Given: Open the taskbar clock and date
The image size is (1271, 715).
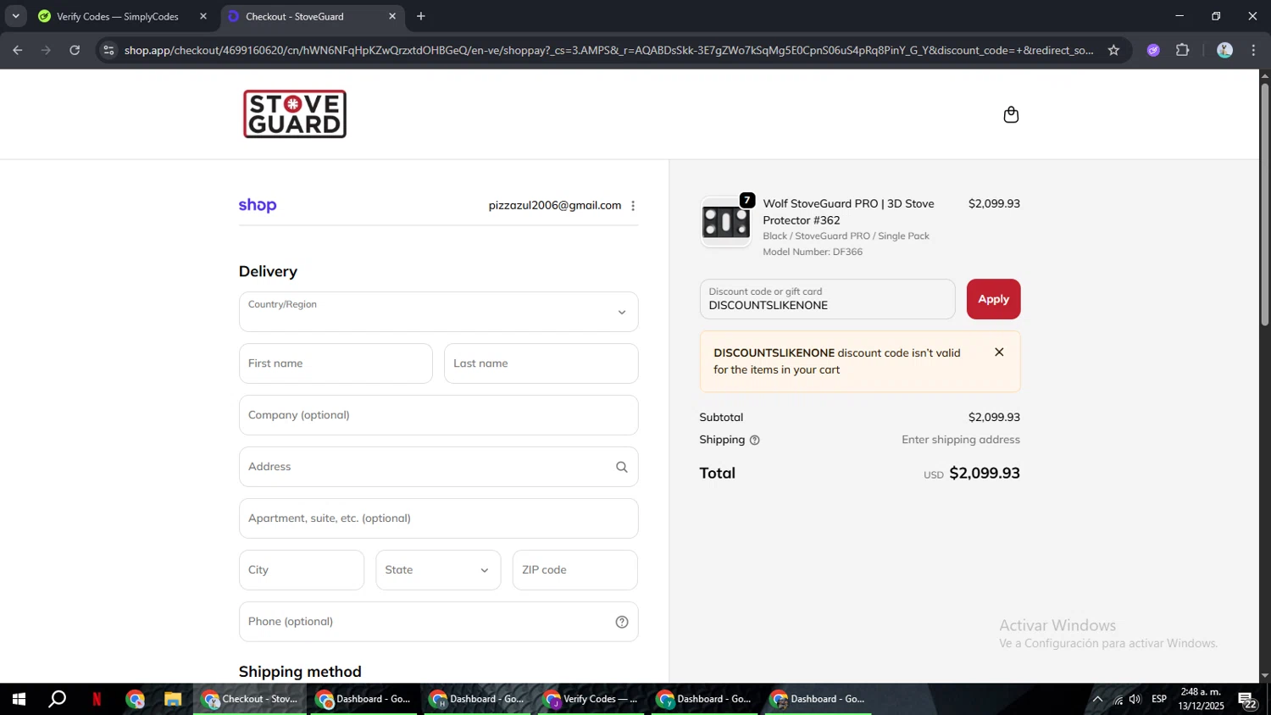Looking at the screenshot, I should pos(1202,699).
